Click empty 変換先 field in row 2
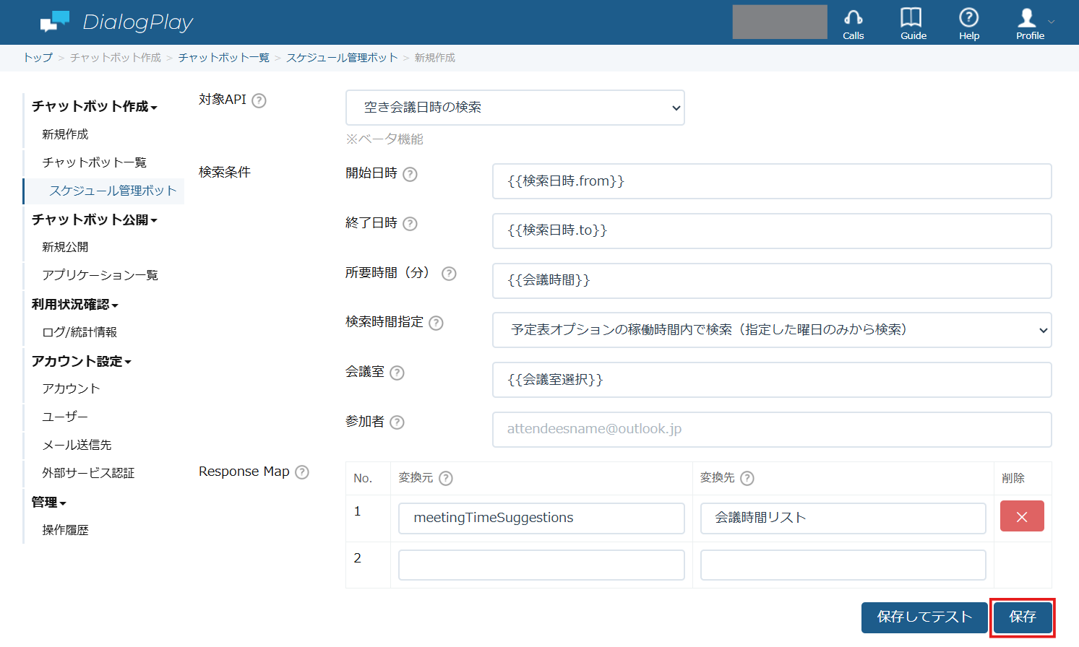1079x647 pixels. tap(843, 565)
